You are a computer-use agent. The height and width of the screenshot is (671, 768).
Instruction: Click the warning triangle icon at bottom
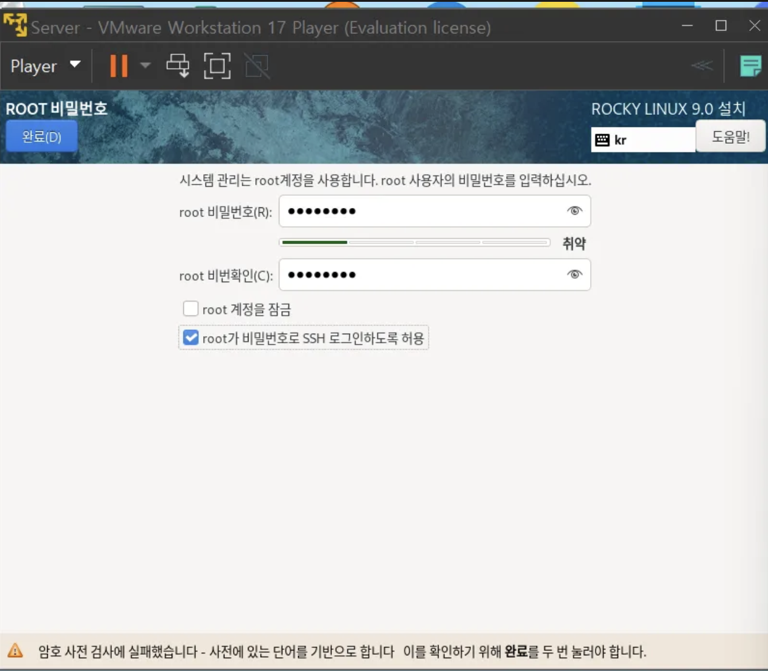pyautogui.click(x=15, y=650)
